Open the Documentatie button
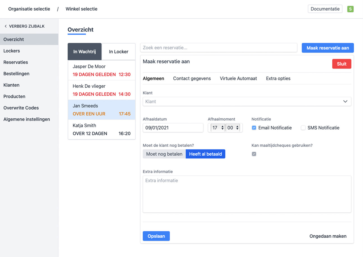The width and height of the screenshot is (363, 257). click(325, 9)
